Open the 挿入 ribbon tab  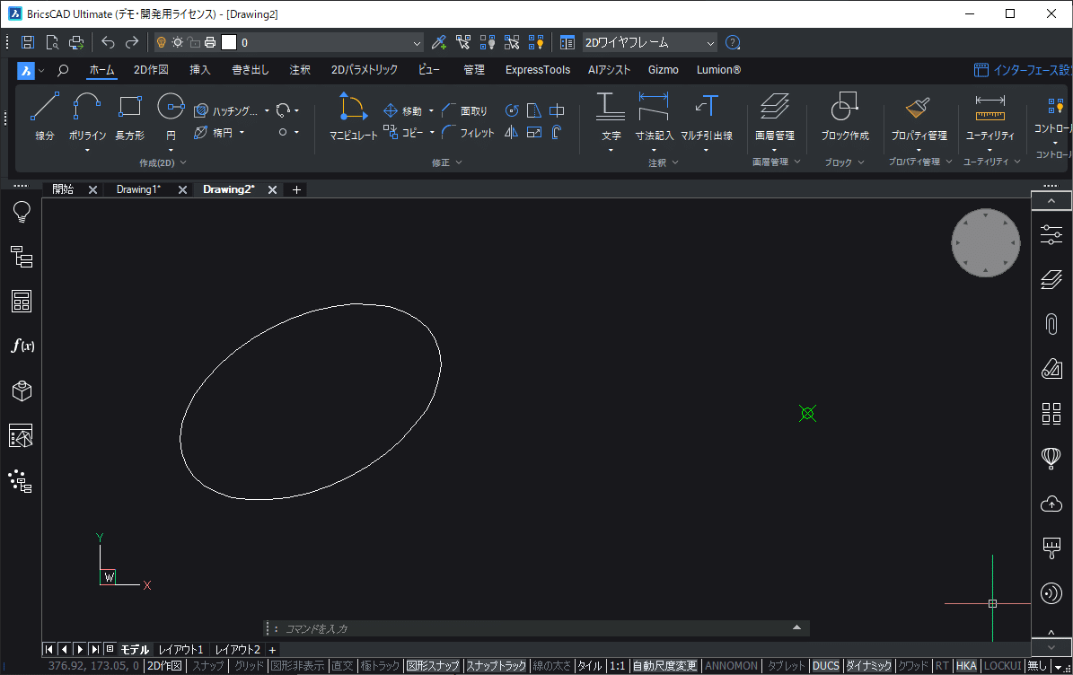click(x=200, y=70)
